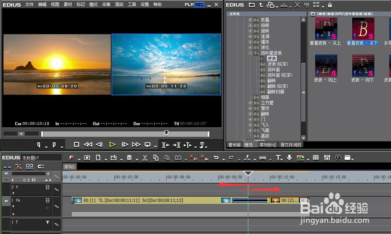Open the microphone Voice Over tool

click(x=289, y=158)
